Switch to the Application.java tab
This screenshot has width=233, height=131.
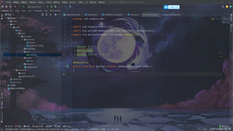[x=73, y=15]
